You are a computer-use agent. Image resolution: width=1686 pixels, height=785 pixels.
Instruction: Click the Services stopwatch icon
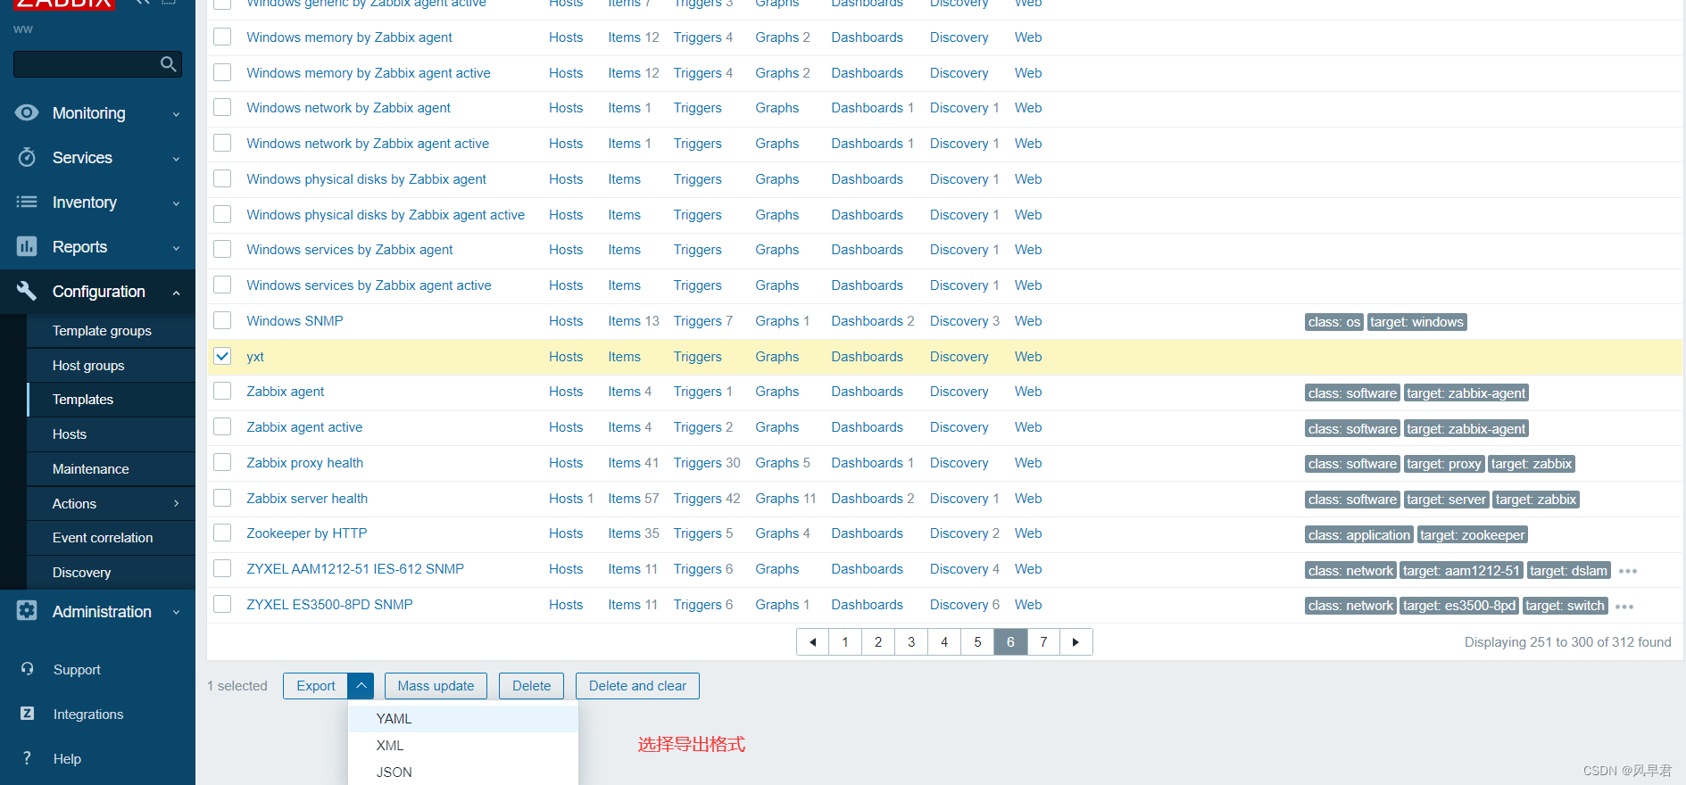click(27, 157)
